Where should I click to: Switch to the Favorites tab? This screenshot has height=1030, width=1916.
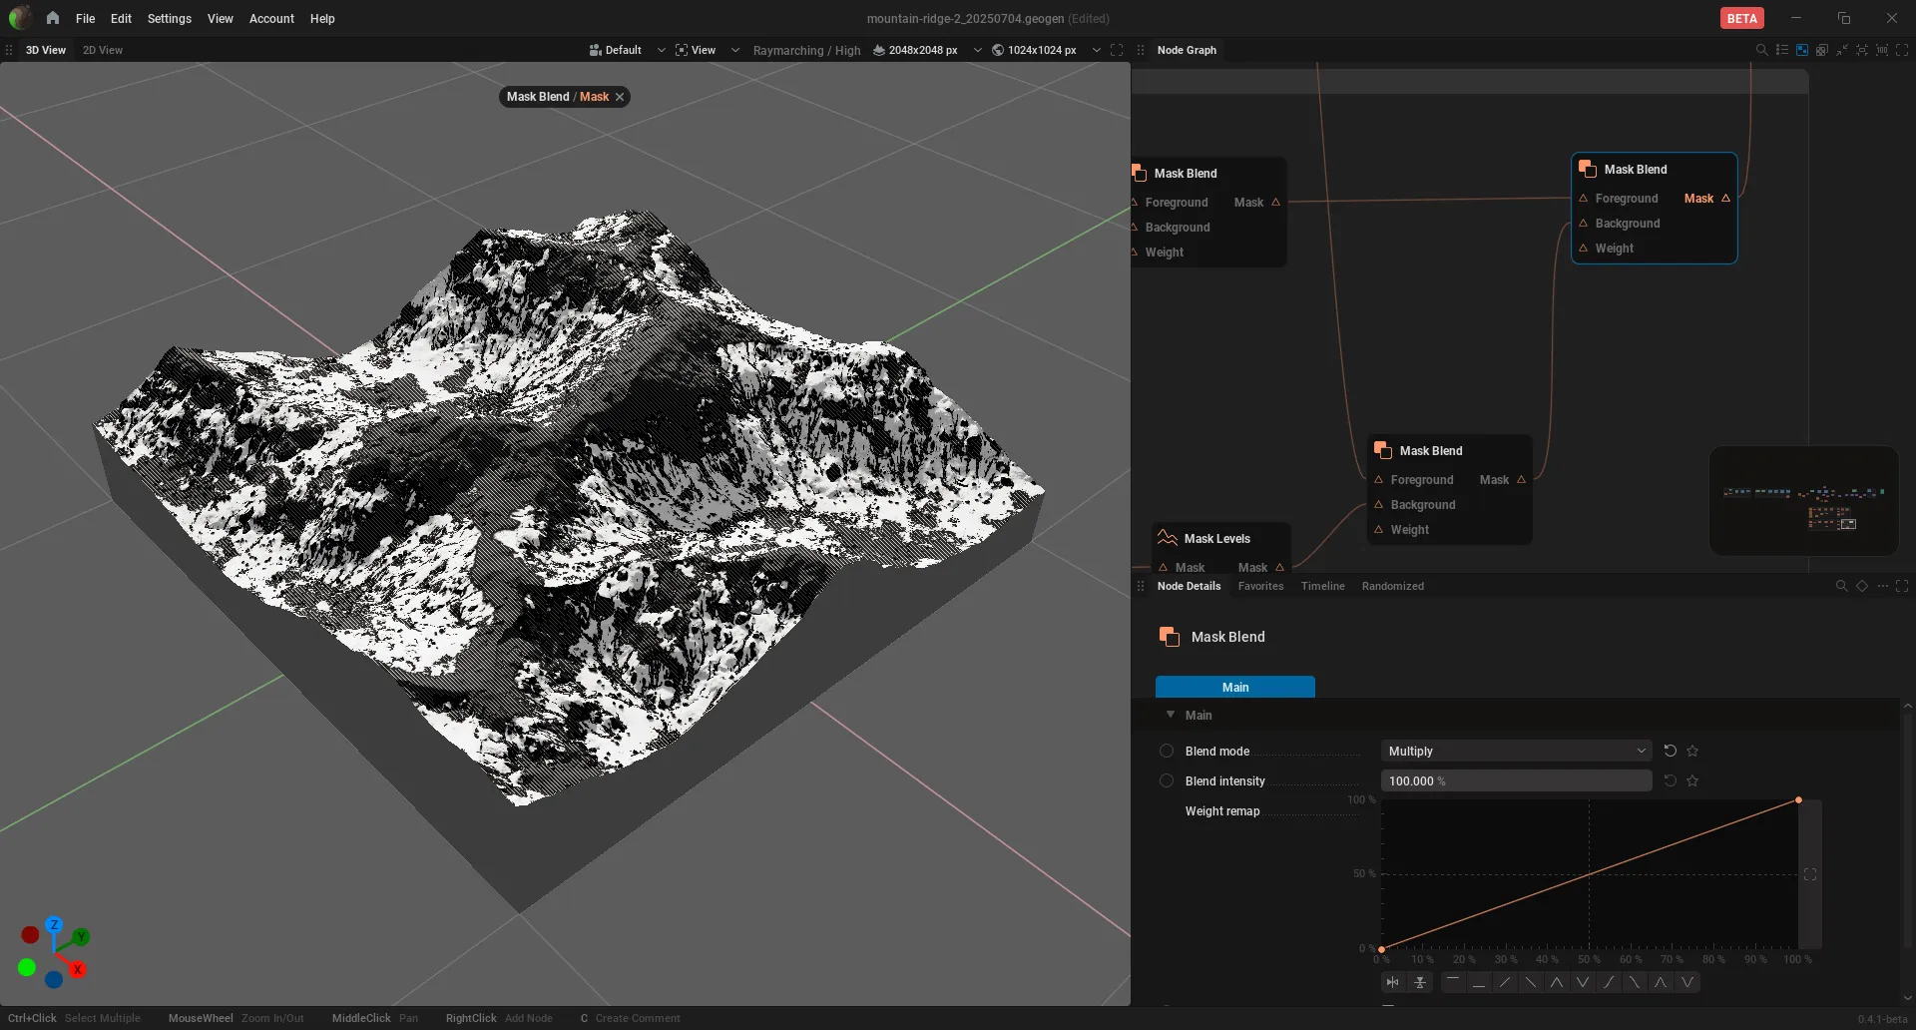coord(1260,586)
